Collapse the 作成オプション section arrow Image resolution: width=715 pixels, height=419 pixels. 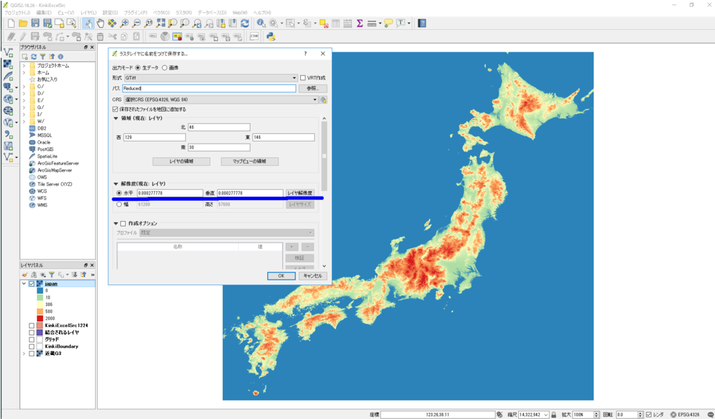tap(116, 224)
